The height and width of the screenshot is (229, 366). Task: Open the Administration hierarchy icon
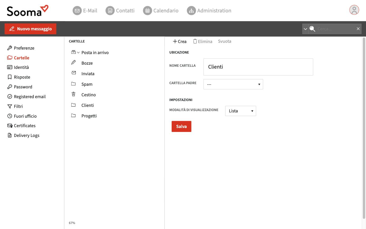(191, 11)
